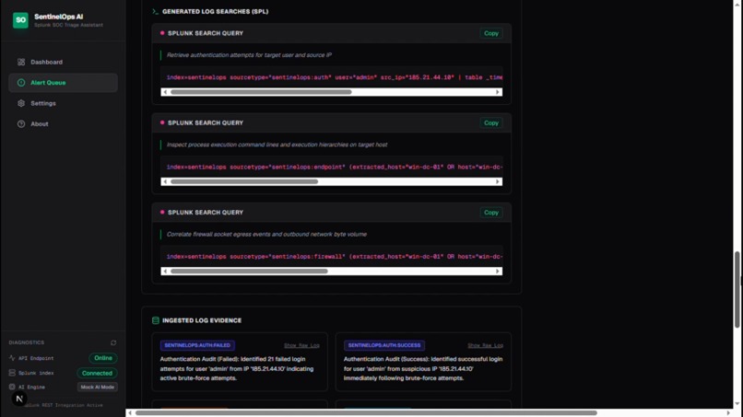Click the firewall query scrollbar right arrow

tap(498, 272)
